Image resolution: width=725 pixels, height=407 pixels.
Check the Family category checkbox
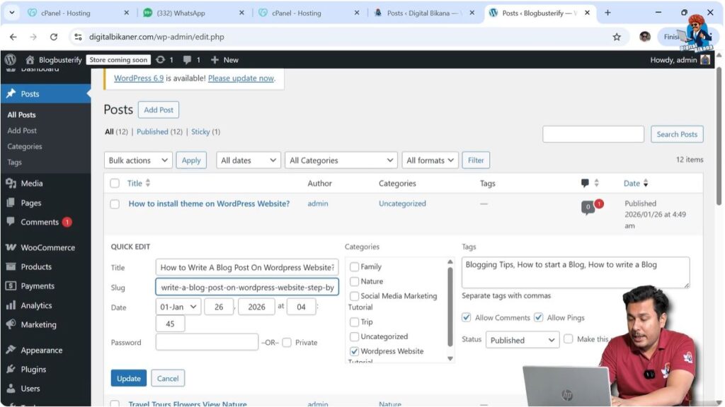353,266
